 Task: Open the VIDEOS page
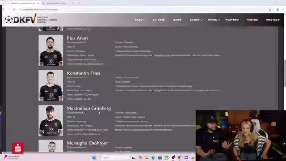[252, 20]
